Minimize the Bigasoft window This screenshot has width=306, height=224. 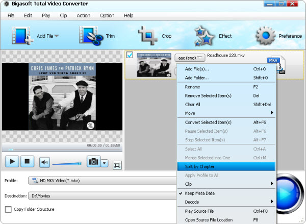pyautogui.click(x=269, y=4)
